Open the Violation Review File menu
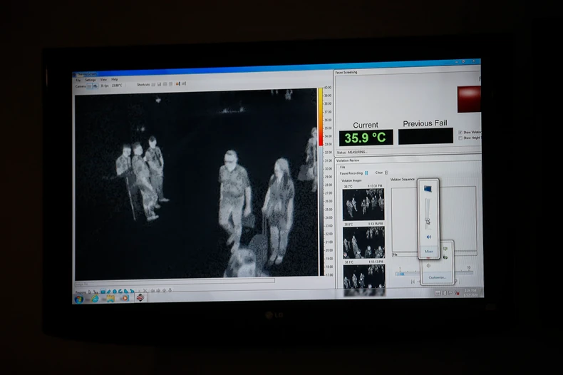Viewport: 563px width, 375px height. (x=343, y=167)
